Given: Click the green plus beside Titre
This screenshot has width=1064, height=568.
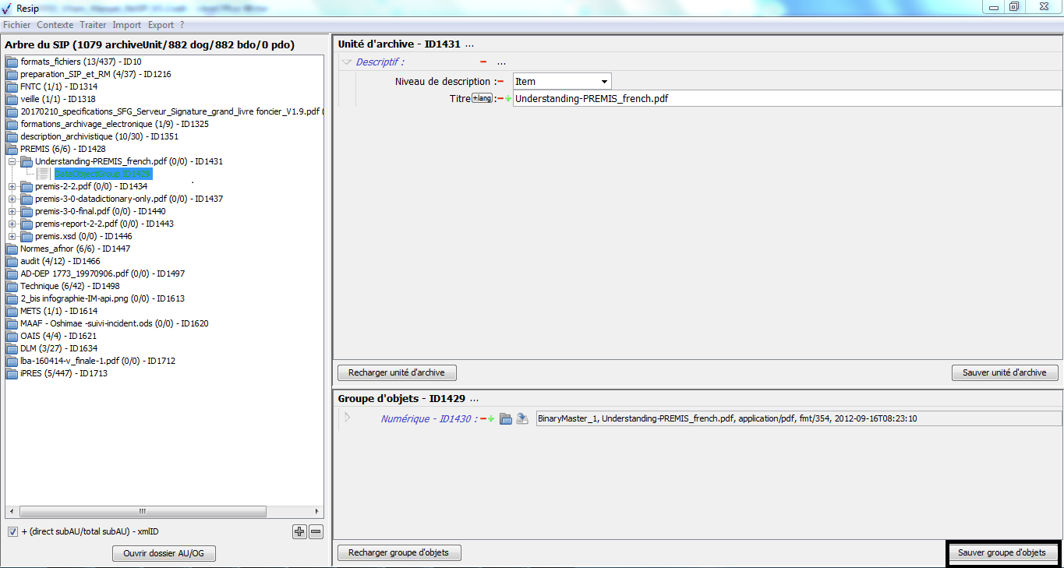Looking at the screenshot, I should pos(508,99).
